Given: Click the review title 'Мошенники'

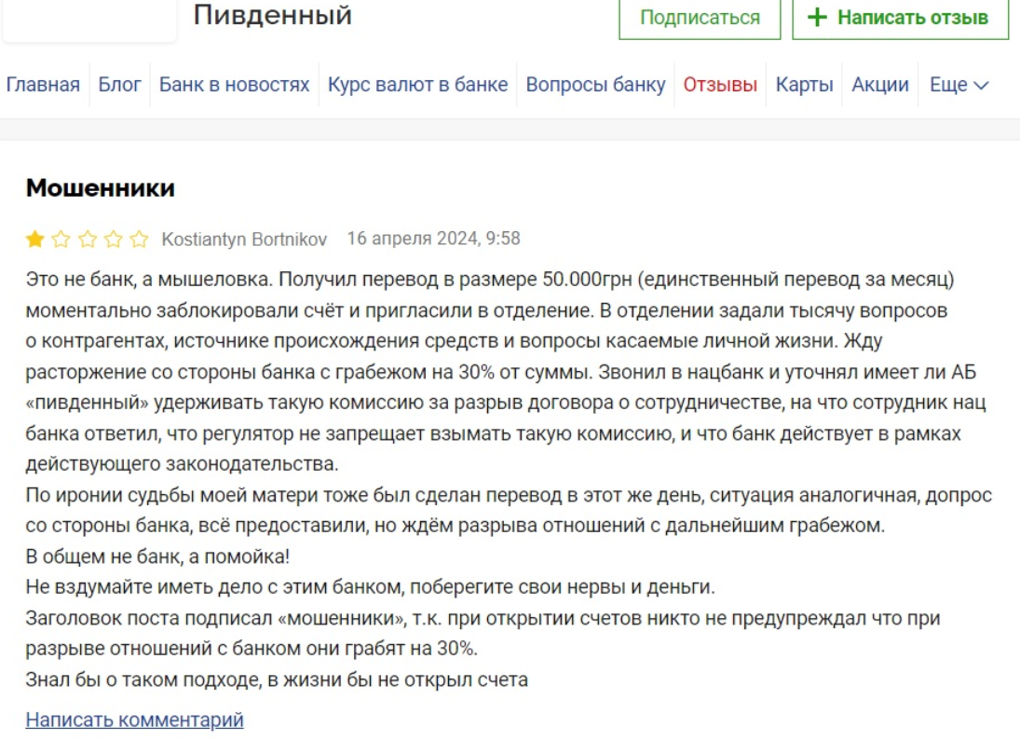Looking at the screenshot, I should (100, 188).
